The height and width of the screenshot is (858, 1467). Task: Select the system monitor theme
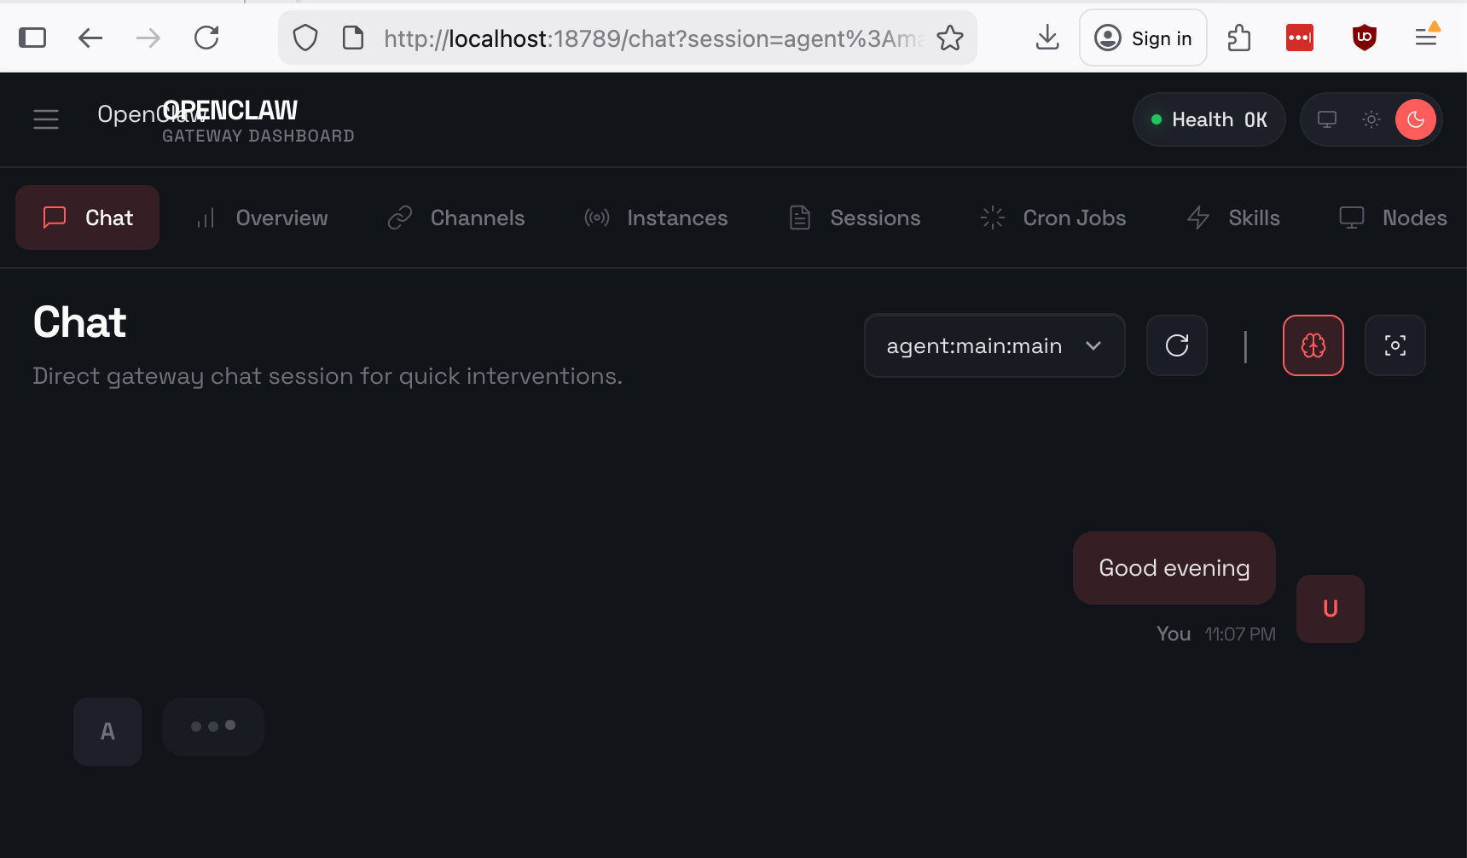[1326, 119]
